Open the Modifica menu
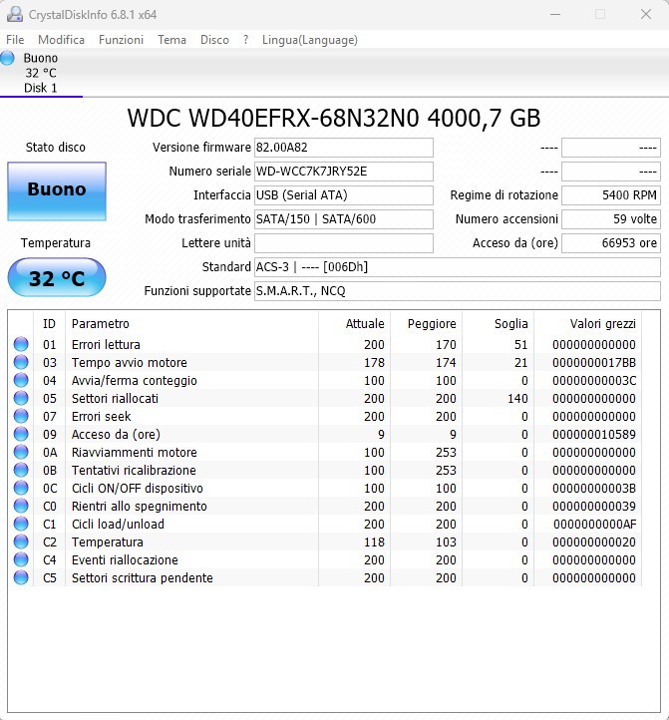The height and width of the screenshot is (720, 669). pyautogui.click(x=61, y=40)
